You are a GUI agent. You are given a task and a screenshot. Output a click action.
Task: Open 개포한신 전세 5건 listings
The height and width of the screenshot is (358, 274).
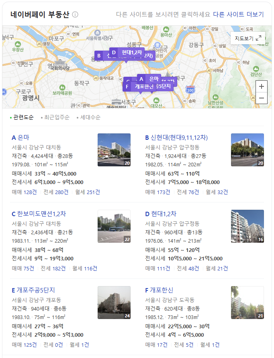[184, 345]
